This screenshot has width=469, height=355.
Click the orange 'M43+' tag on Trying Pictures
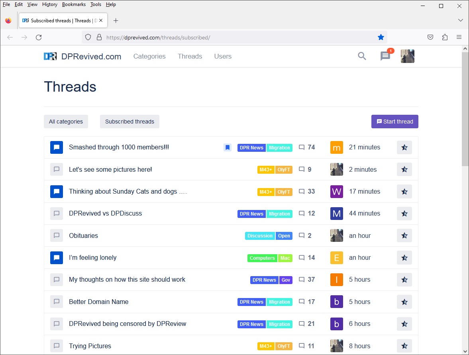pos(266,346)
